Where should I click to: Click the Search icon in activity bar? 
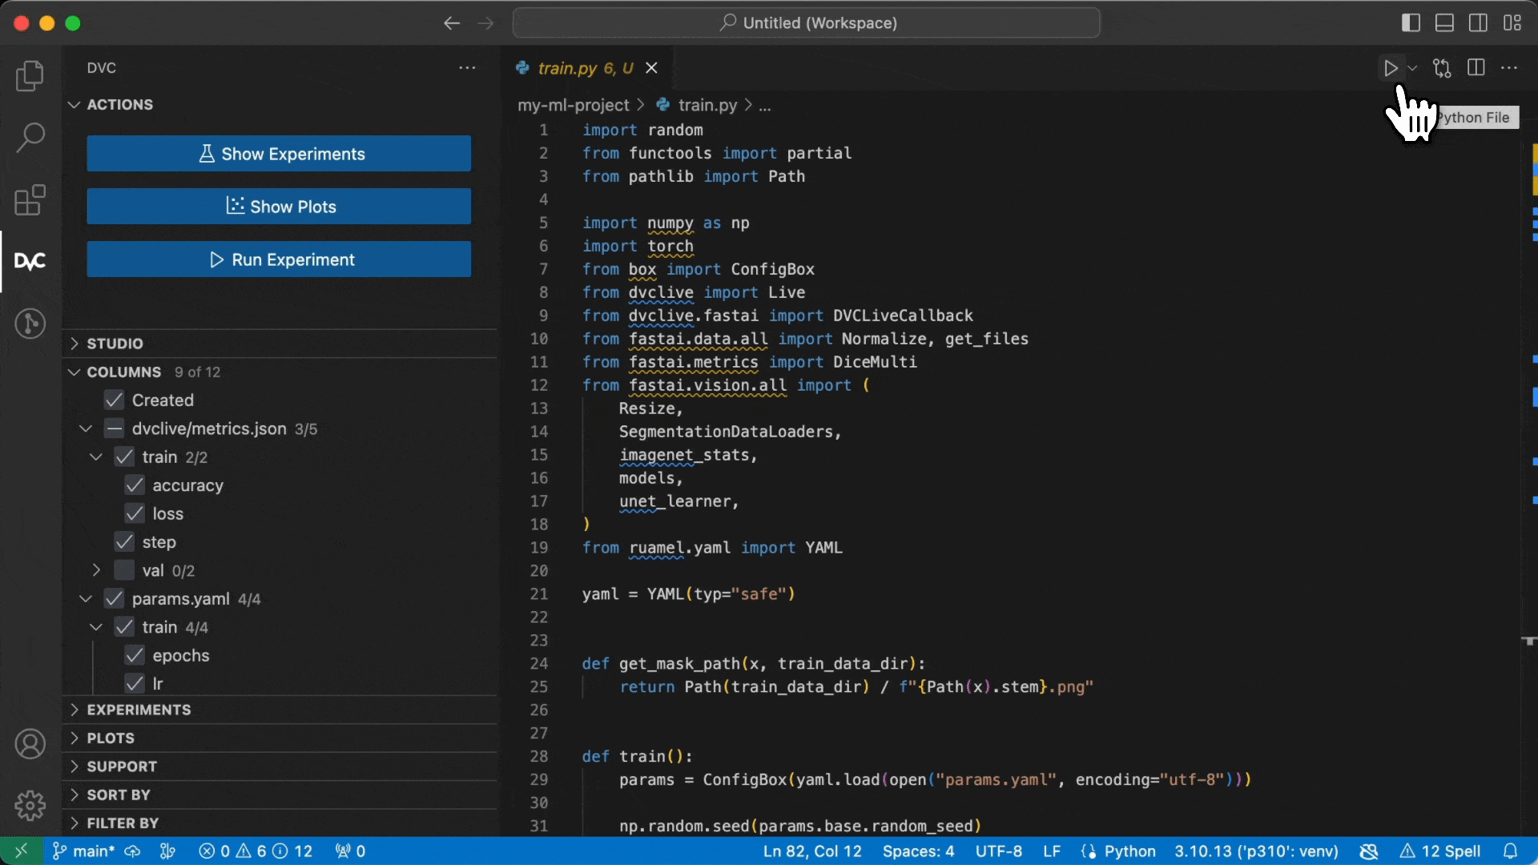click(x=29, y=136)
